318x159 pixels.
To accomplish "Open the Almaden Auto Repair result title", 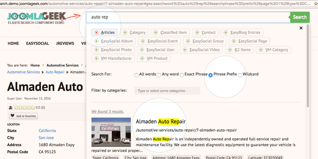I will 161,122.
